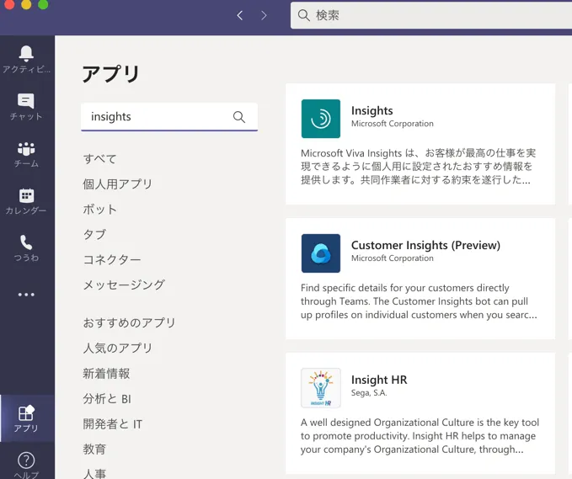Go back with the left arrow
The width and height of the screenshot is (572, 479).
[240, 15]
